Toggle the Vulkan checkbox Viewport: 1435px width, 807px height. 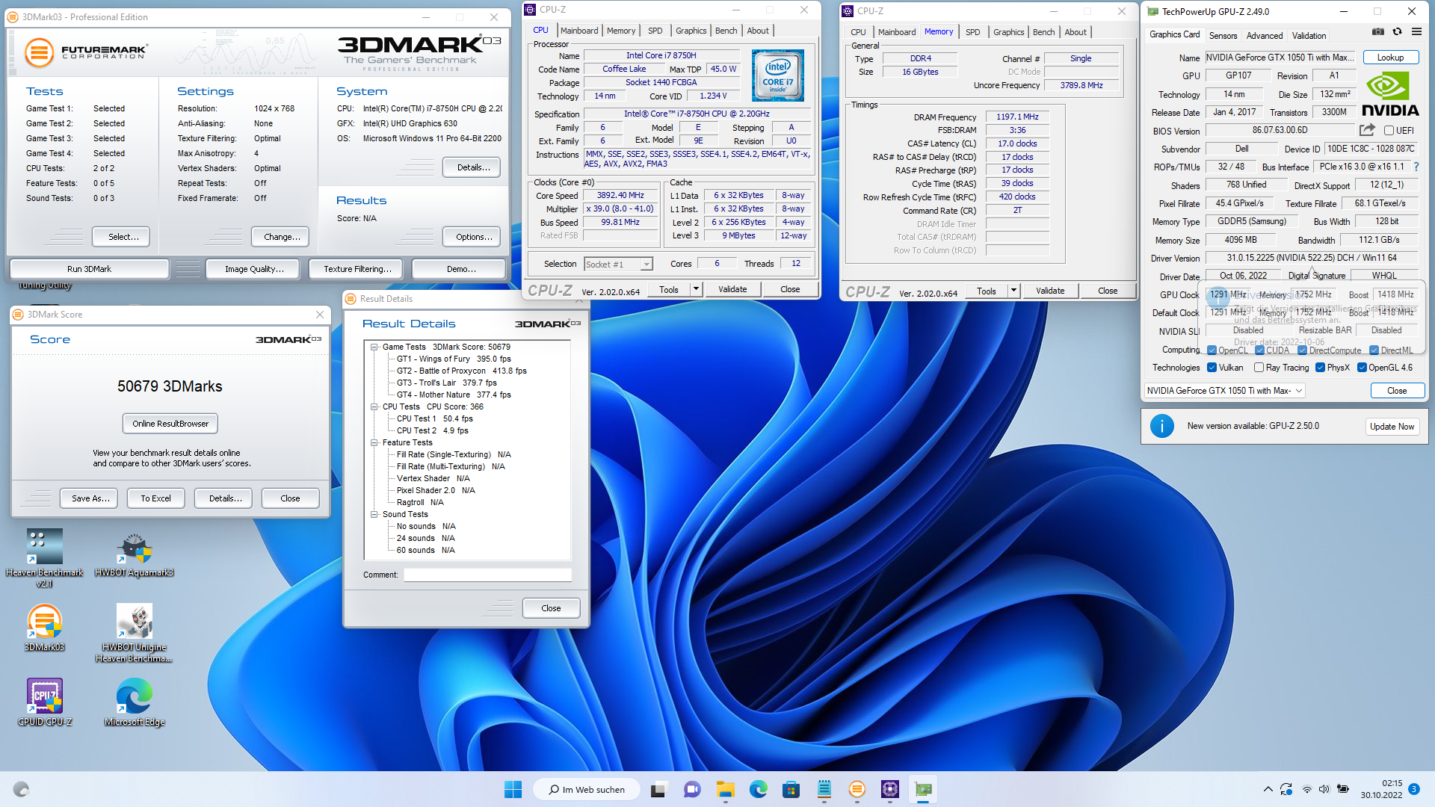[x=1212, y=368]
